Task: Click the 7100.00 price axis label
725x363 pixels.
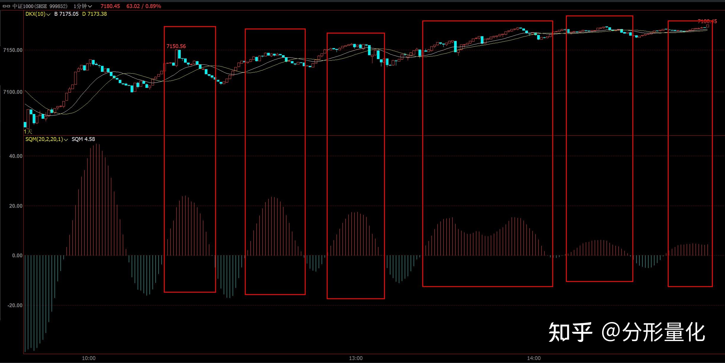Action: tap(12, 92)
